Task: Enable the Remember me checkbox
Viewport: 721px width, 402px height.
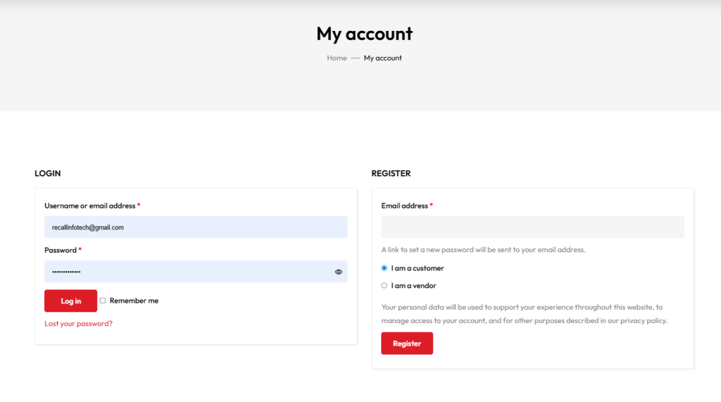Action: (103, 301)
